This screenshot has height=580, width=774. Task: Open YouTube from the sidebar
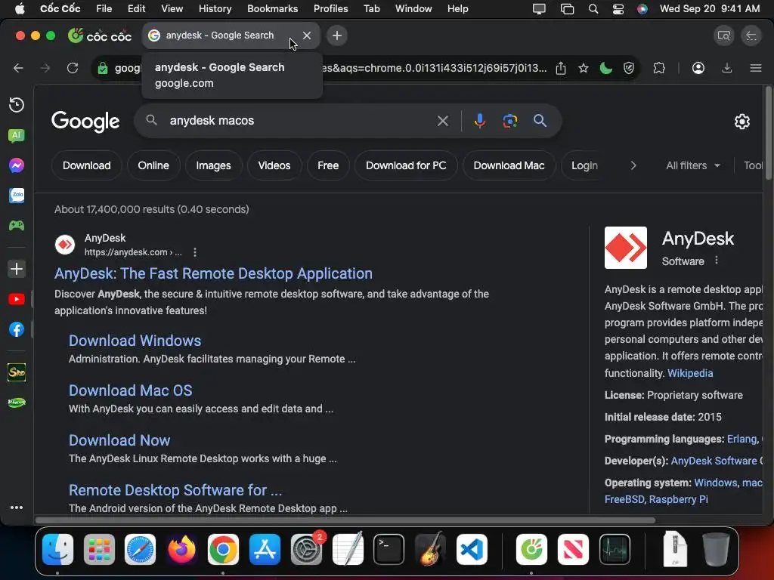pos(17,299)
